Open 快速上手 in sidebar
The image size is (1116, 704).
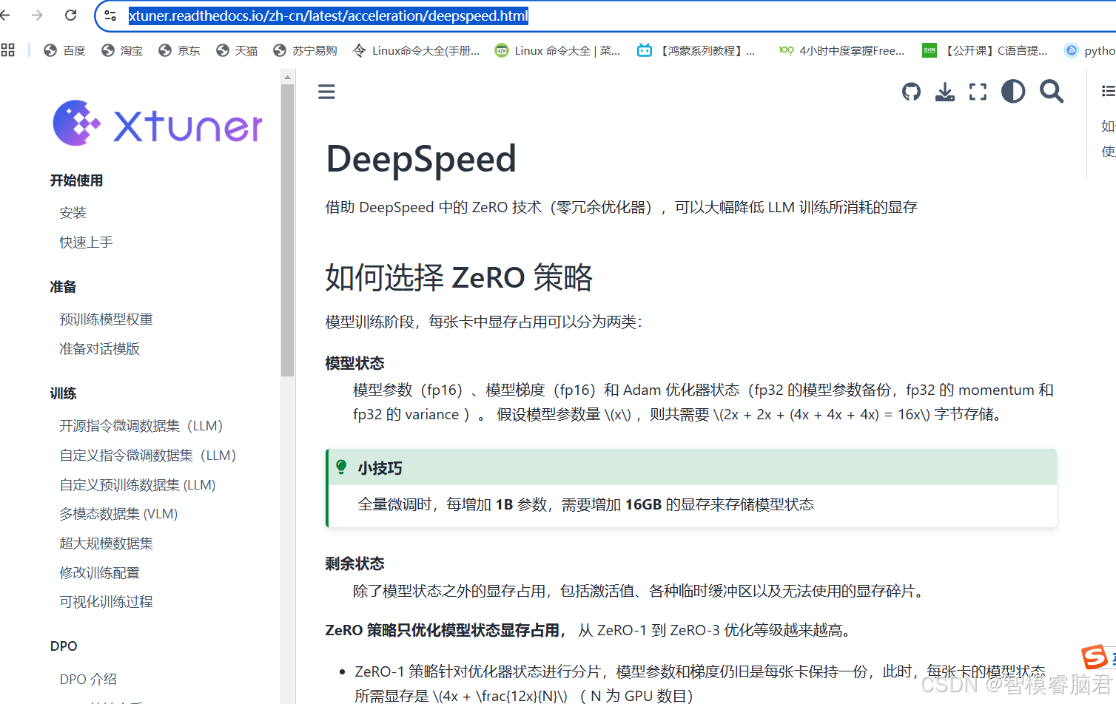click(87, 243)
